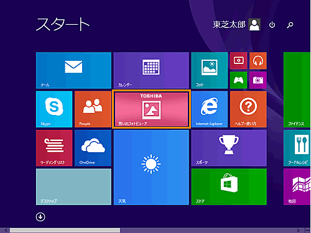The width and height of the screenshot is (311, 233).
Task: Open the Mail tile
Action: pyautogui.click(x=73, y=70)
